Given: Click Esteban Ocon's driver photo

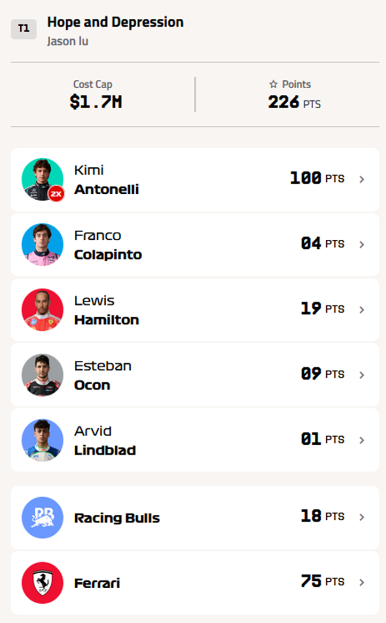Looking at the screenshot, I should 42,375.
